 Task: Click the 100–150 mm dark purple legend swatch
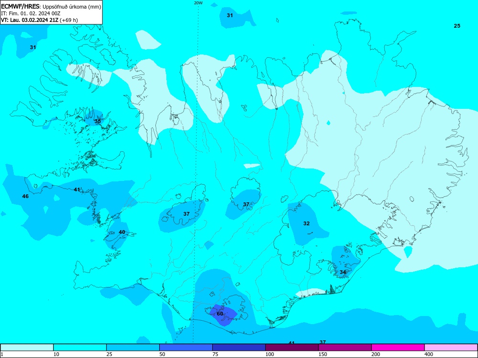pyautogui.click(x=292, y=347)
